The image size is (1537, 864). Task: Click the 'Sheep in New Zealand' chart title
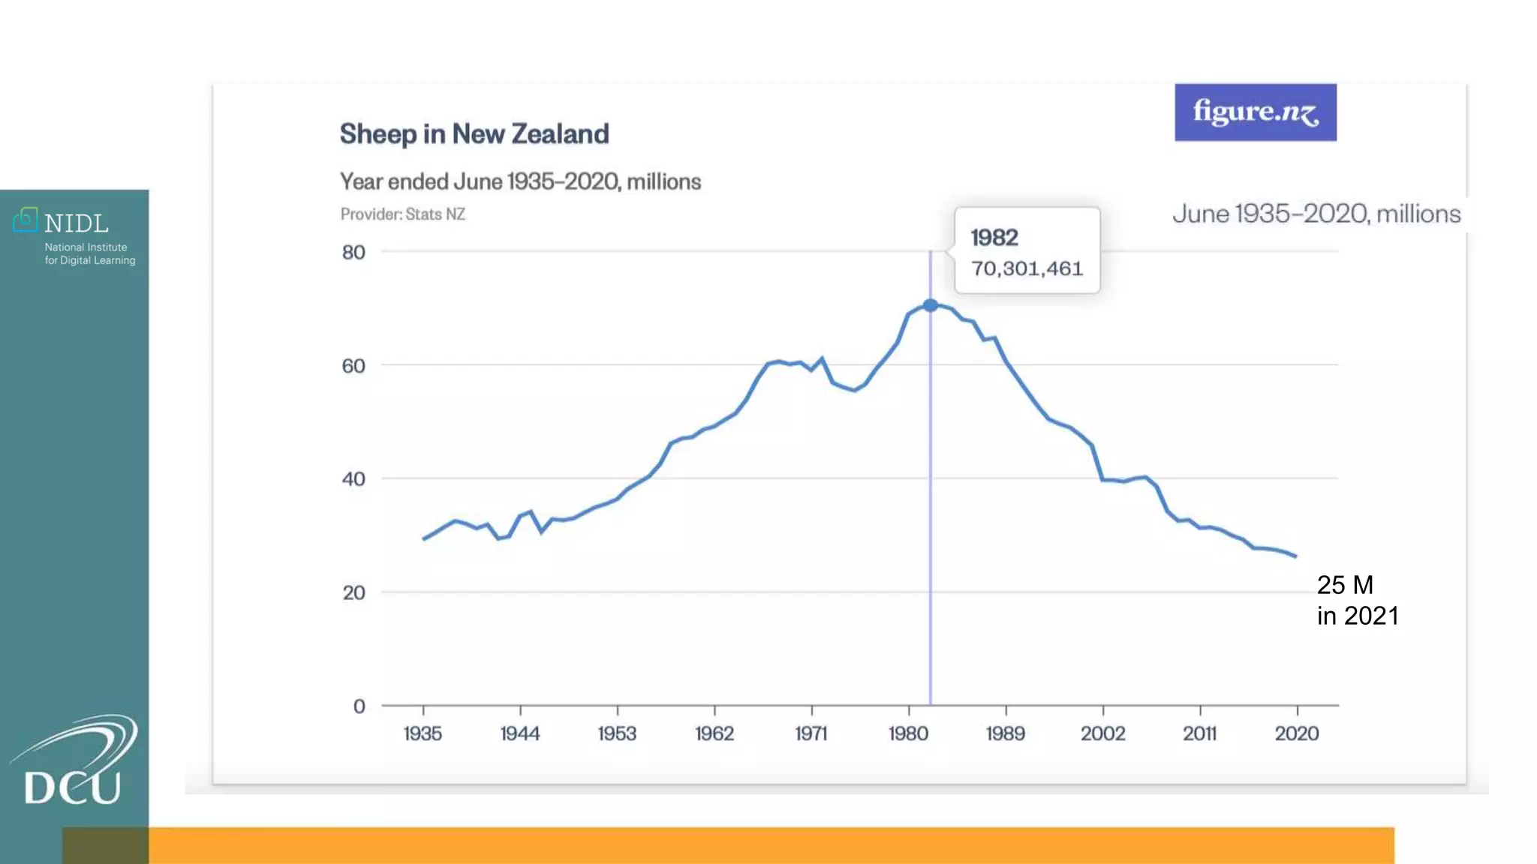tap(474, 134)
